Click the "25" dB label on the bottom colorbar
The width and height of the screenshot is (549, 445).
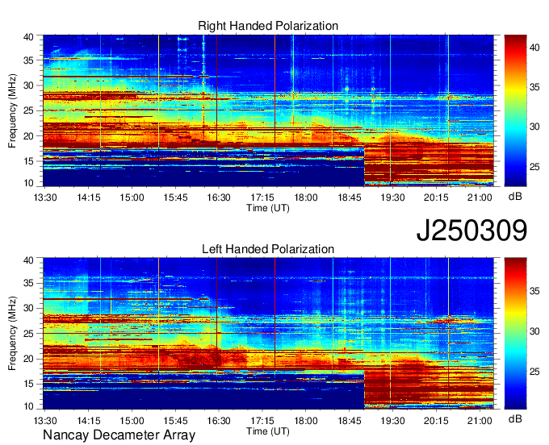click(534, 372)
